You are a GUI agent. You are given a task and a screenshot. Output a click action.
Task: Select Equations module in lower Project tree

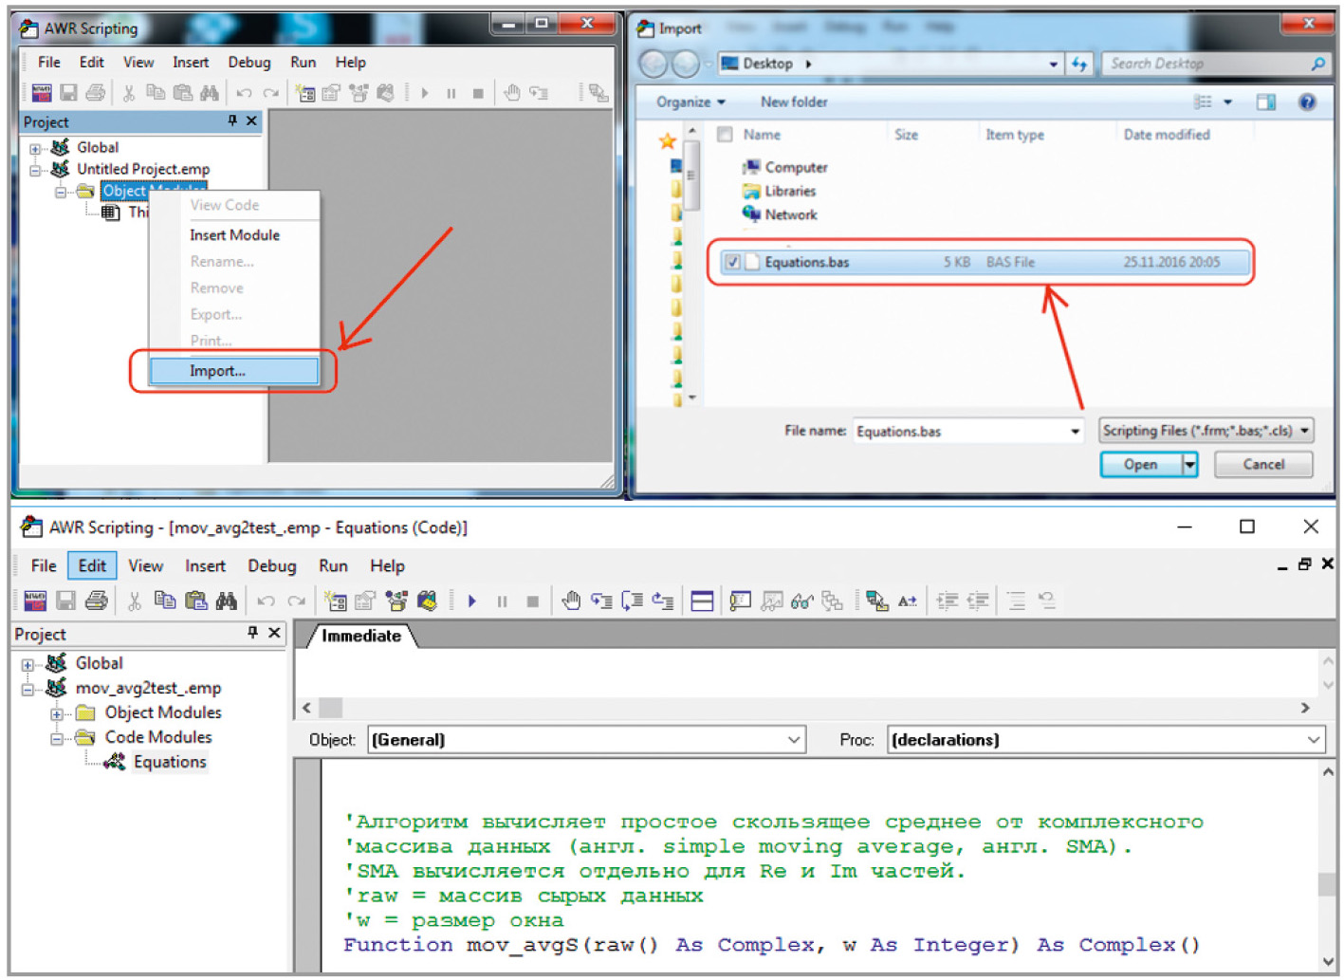coord(169,762)
